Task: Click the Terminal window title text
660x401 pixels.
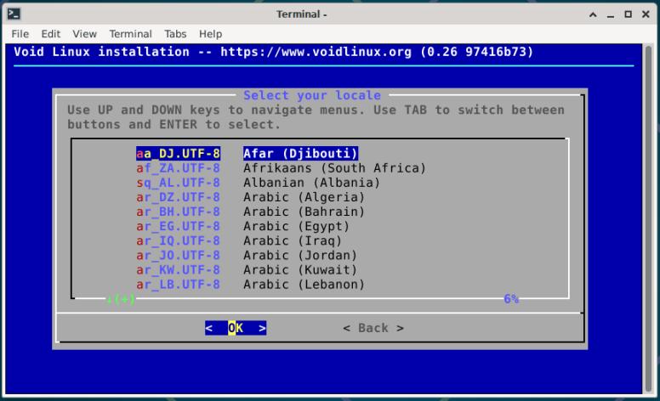Action: [301, 14]
